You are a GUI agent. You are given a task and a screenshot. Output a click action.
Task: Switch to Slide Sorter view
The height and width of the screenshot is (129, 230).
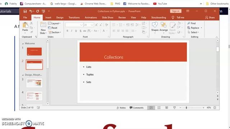click(159, 108)
